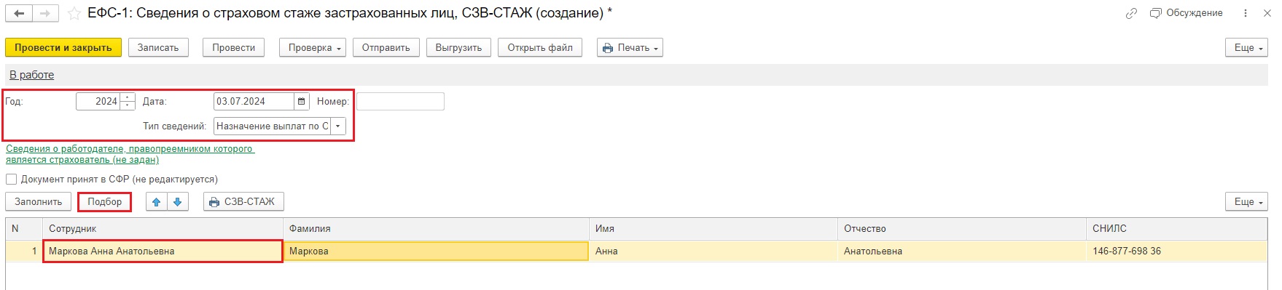This screenshot has height=290, width=1282.
Task: Move the selected row up with the blue arrow
Action: (x=157, y=202)
